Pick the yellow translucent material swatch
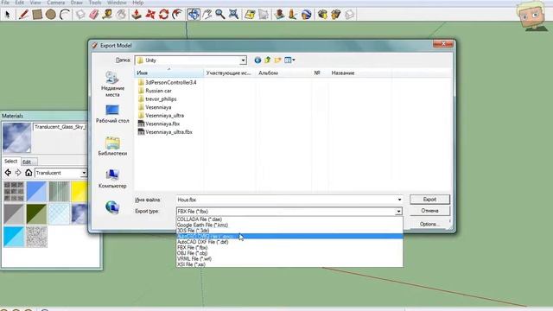 click(x=79, y=192)
